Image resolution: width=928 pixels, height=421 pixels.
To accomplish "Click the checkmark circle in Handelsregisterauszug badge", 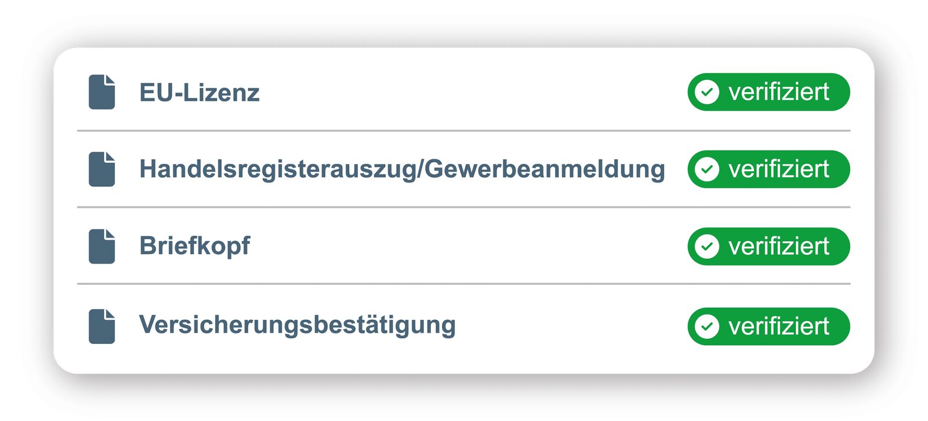I will [706, 169].
